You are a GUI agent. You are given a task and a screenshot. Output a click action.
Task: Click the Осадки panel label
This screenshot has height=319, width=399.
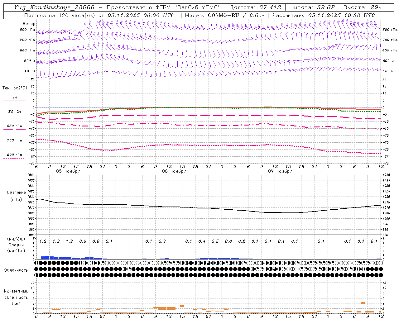(x=16, y=245)
